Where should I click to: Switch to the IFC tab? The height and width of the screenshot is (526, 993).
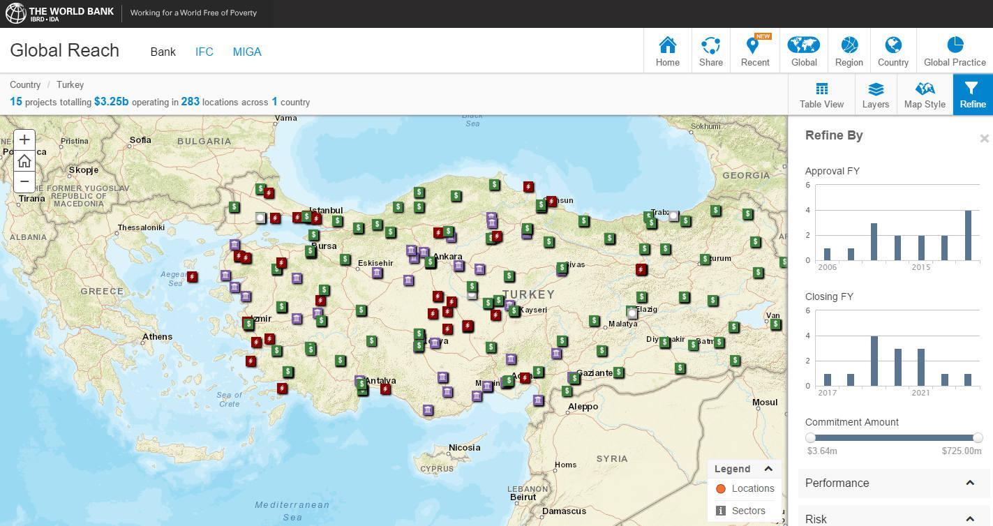204,52
